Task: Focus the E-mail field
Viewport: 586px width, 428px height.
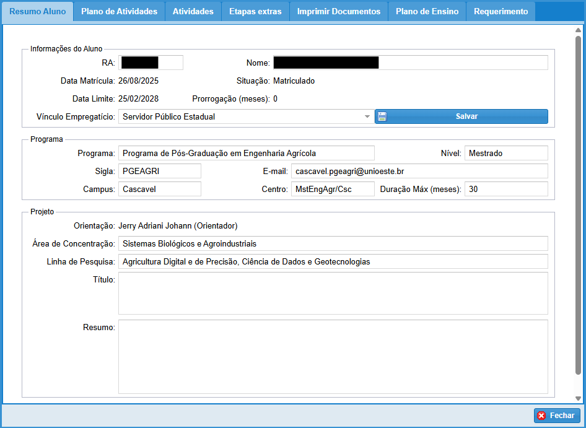Action: (x=419, y=171)
